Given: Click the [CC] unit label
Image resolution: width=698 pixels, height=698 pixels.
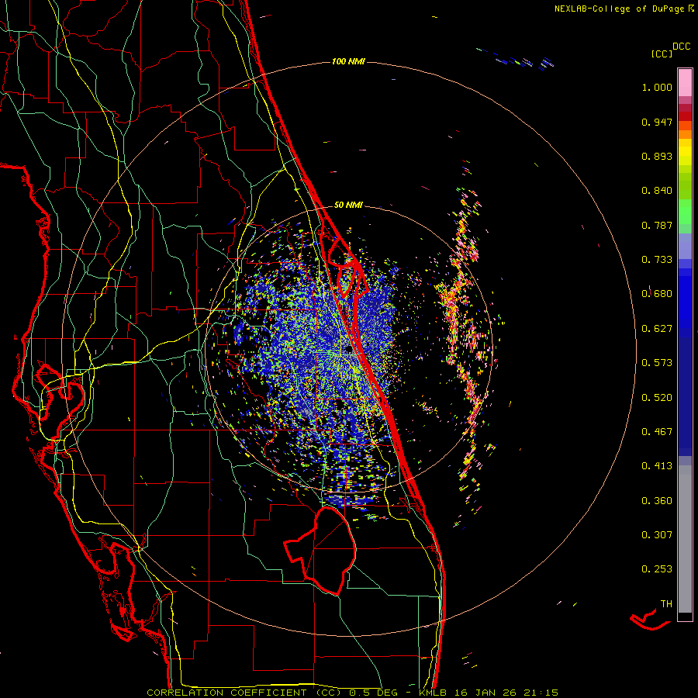Looking at the screenshot, I should pyautogui.click(x=662, y=54).
